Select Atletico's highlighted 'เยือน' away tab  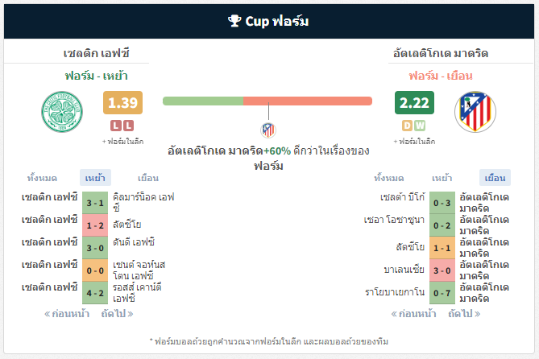[x=495, y=178]
